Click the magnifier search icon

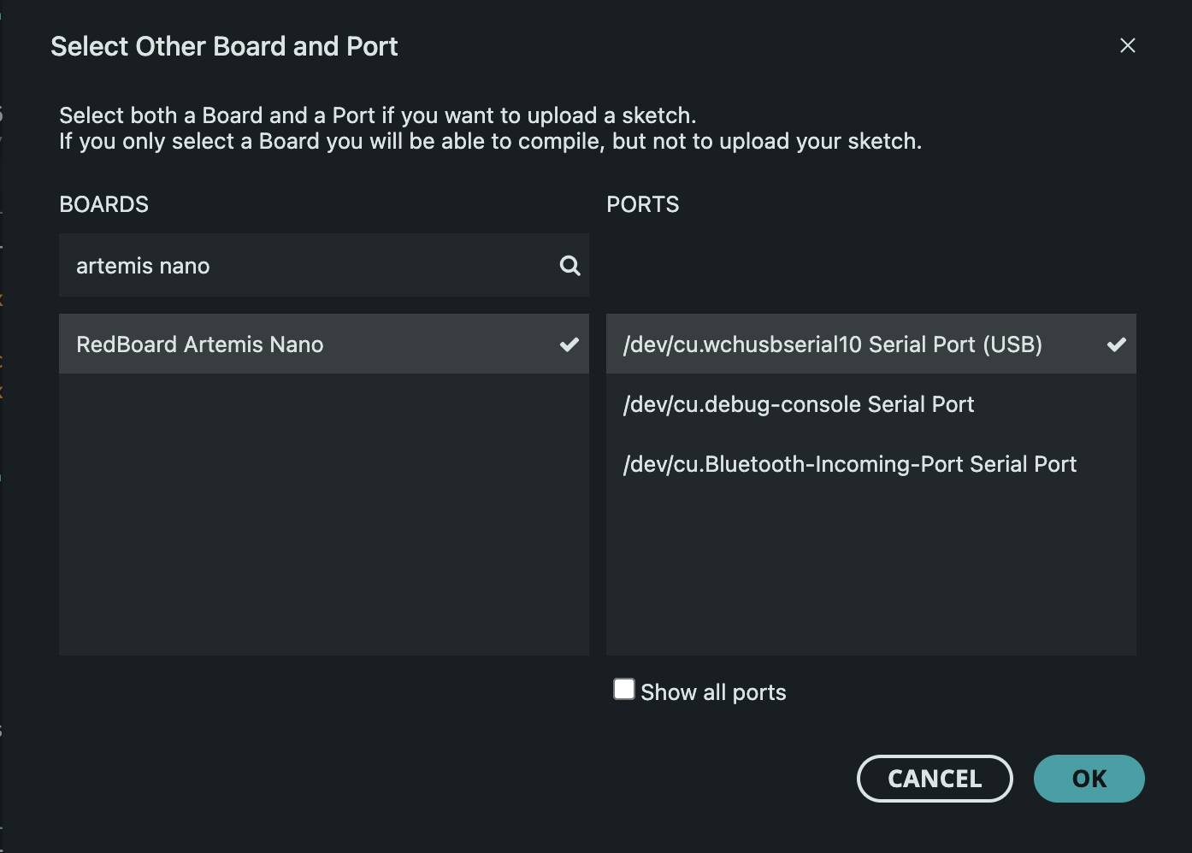coord(569,266)
